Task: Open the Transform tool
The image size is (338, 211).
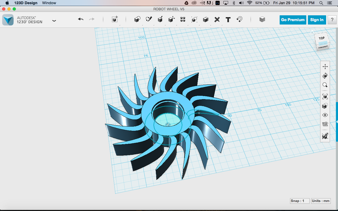Action: pyautogui.click(x=115, y=19)
